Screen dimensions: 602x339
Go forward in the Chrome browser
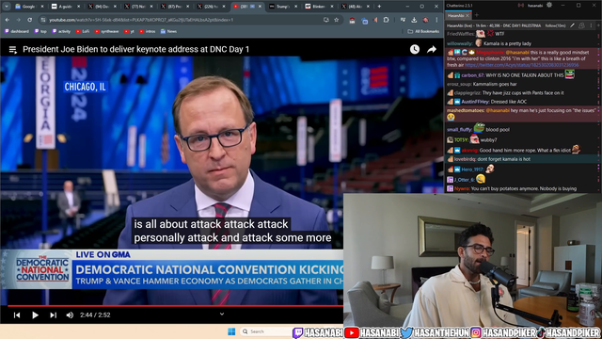click(x=18, y=20)
